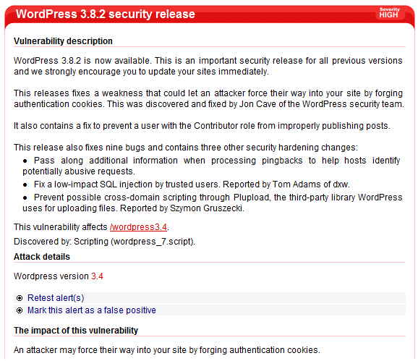Screen dimensions: 418x361
Task: Select The impact of this vulnerability heading
Action: [x=76, y=331]
